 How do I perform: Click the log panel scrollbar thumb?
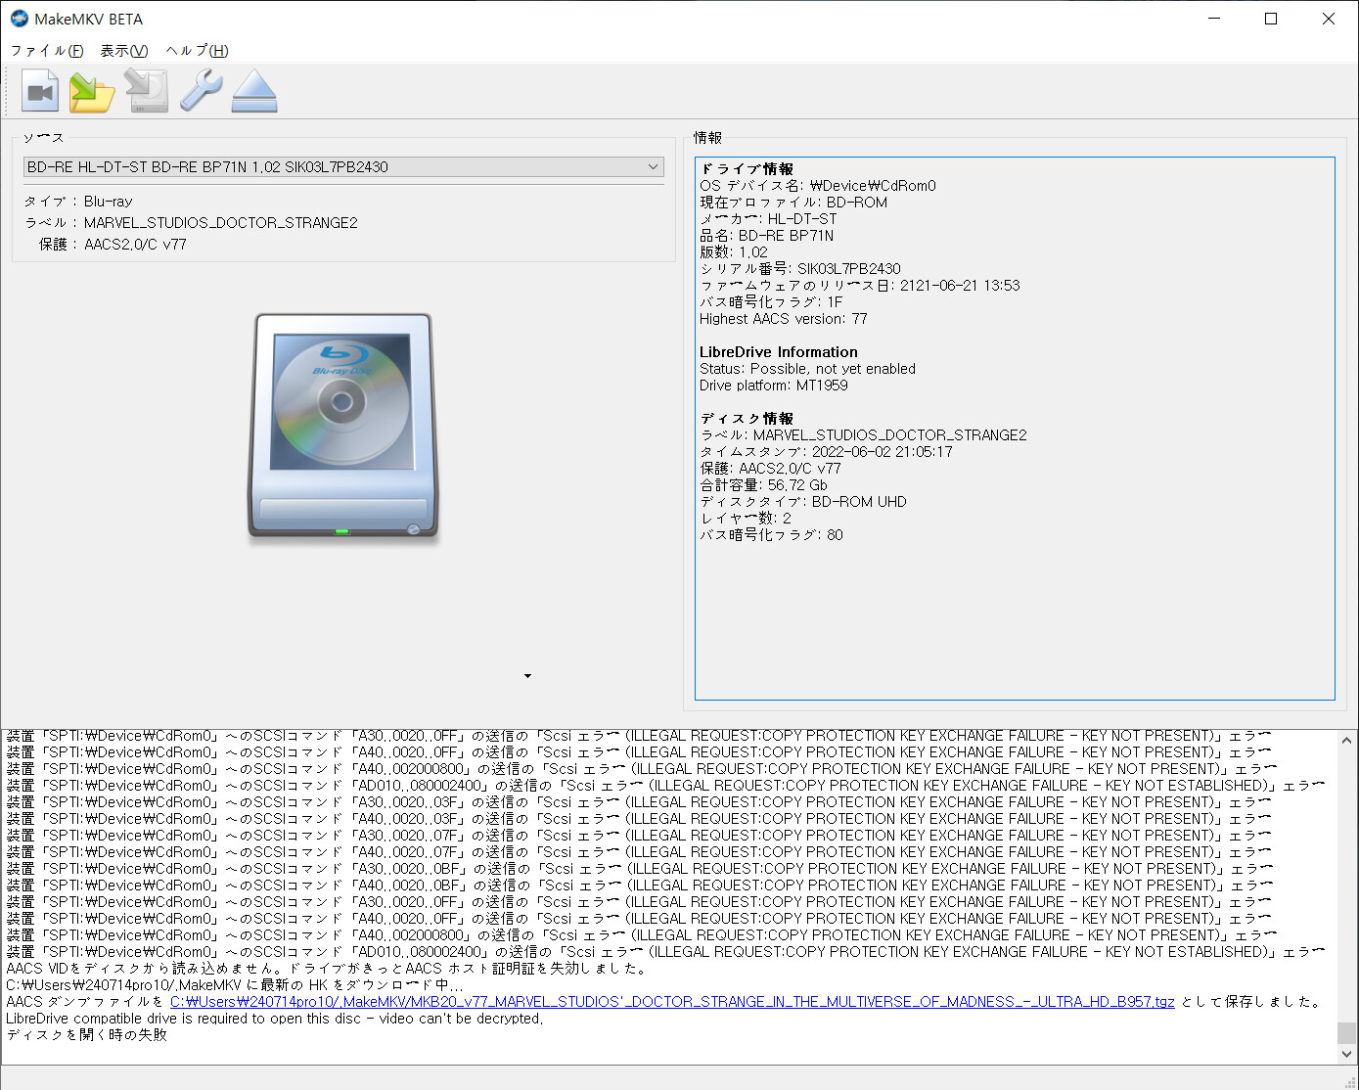coord(1347,1033)
